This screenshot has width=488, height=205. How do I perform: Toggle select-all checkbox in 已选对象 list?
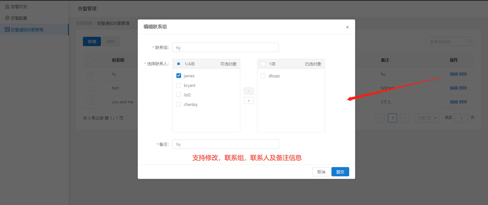[x=263, y=64]
